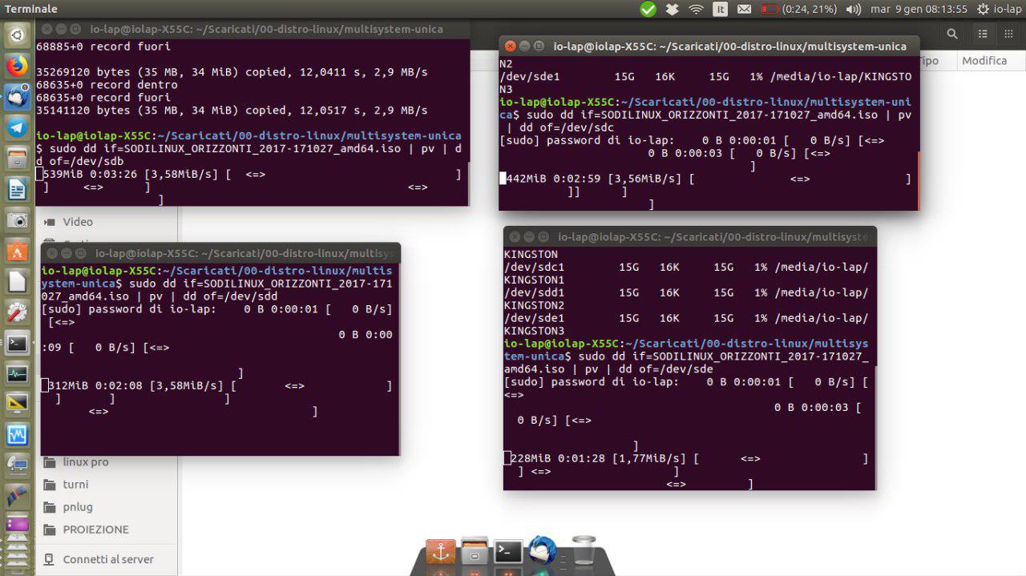
Task: Open the 'It' keyboard layout menu
Action: [x=720, y=9]
